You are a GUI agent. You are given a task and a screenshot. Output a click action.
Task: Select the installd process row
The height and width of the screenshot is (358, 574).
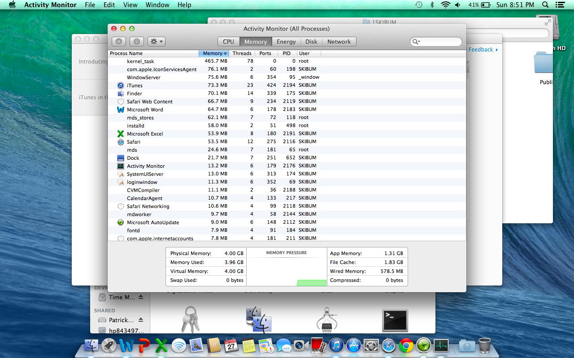click(287, 126)
